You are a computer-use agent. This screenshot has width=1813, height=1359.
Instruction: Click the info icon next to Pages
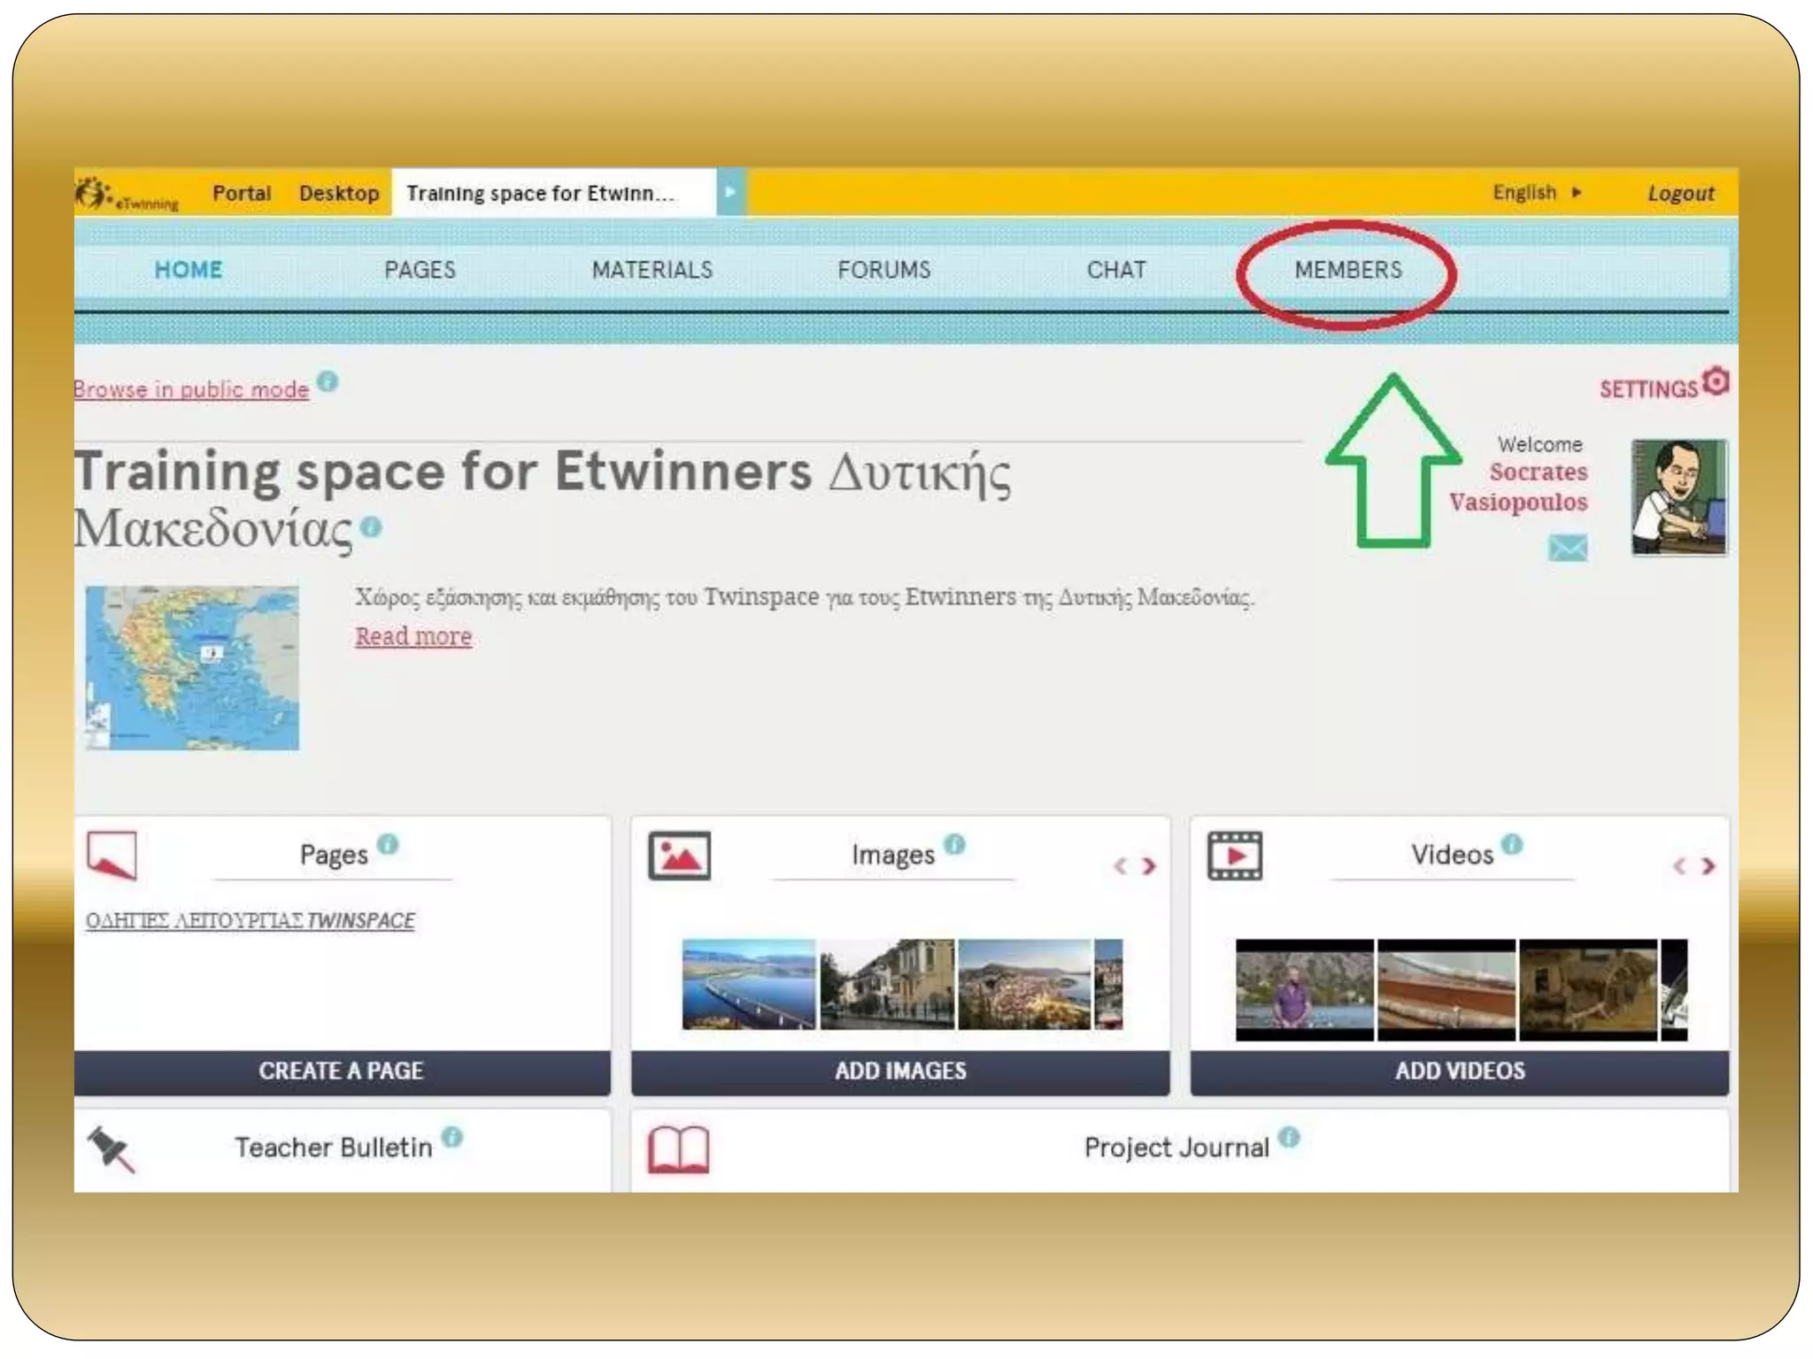coord(388,844)
